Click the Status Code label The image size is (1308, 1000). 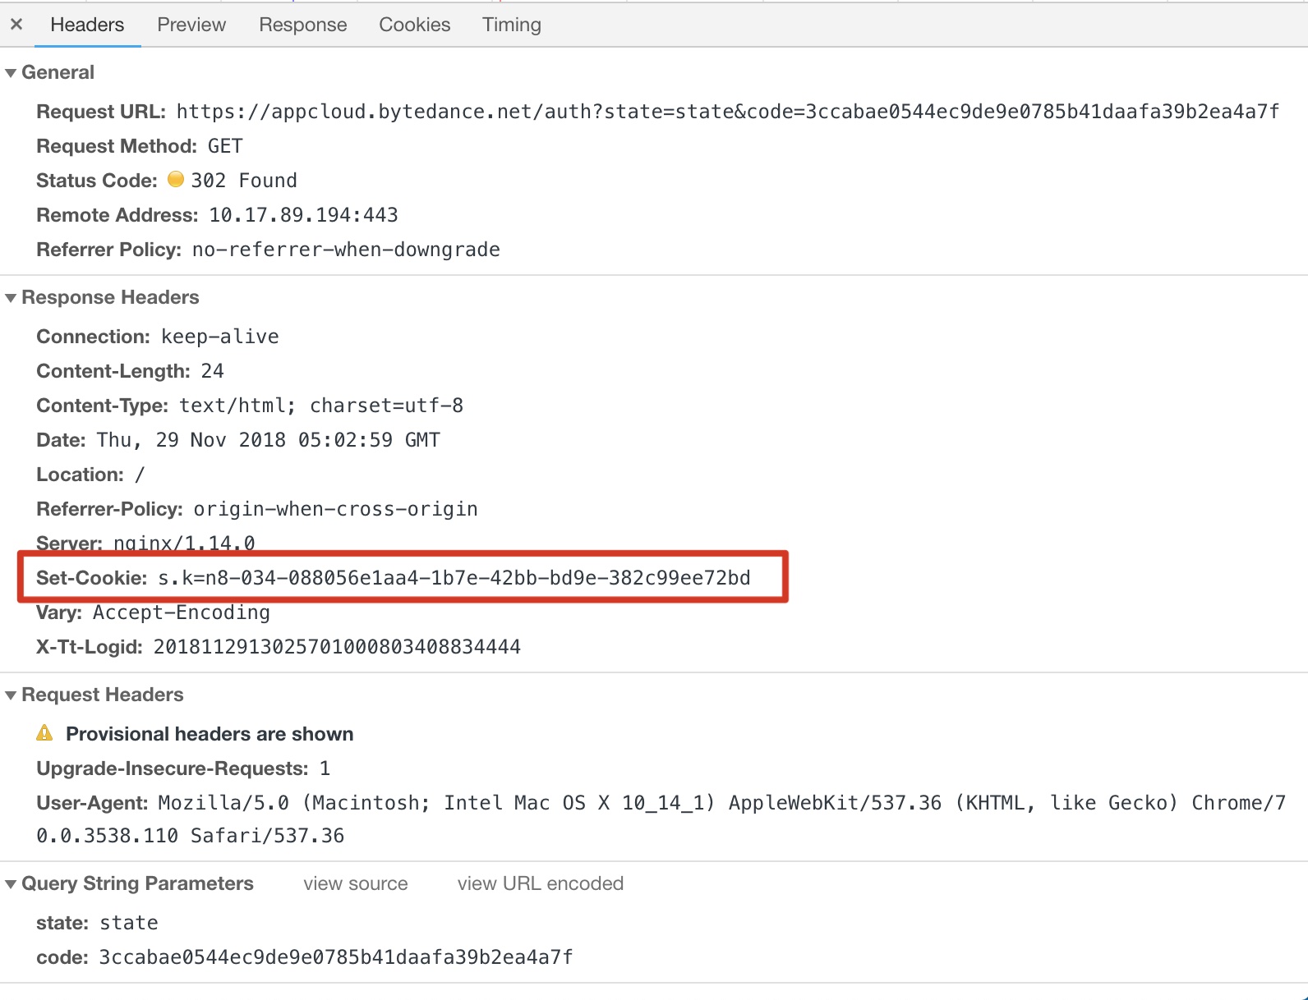point(97,181)
